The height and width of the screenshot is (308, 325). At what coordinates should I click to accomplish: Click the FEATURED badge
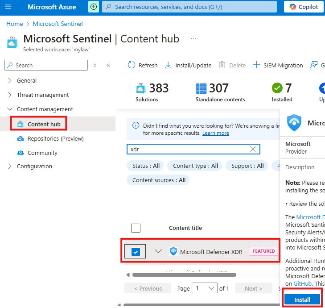click(263, 251)
